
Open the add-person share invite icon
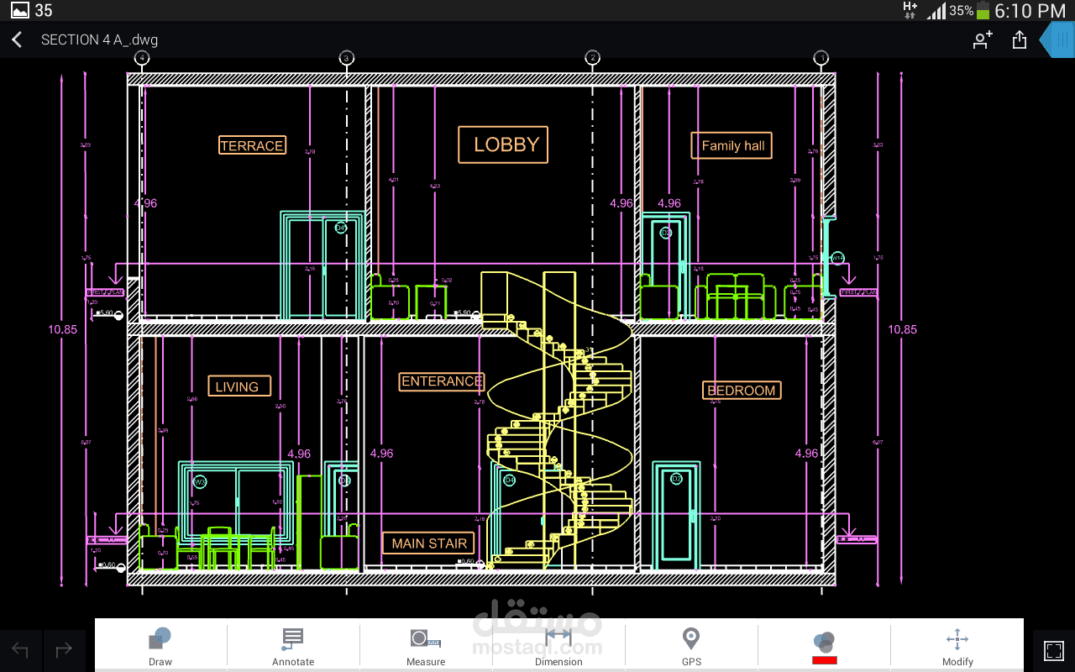(983, 39)
